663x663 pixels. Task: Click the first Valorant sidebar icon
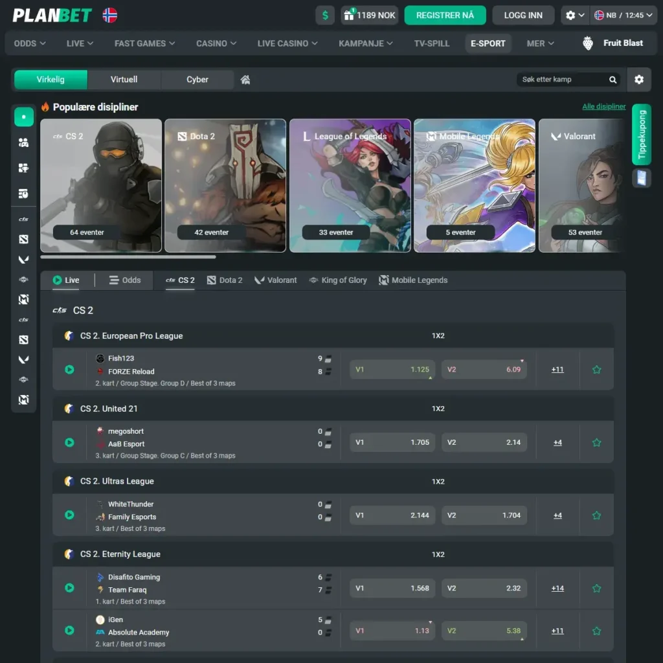(24, 259)
